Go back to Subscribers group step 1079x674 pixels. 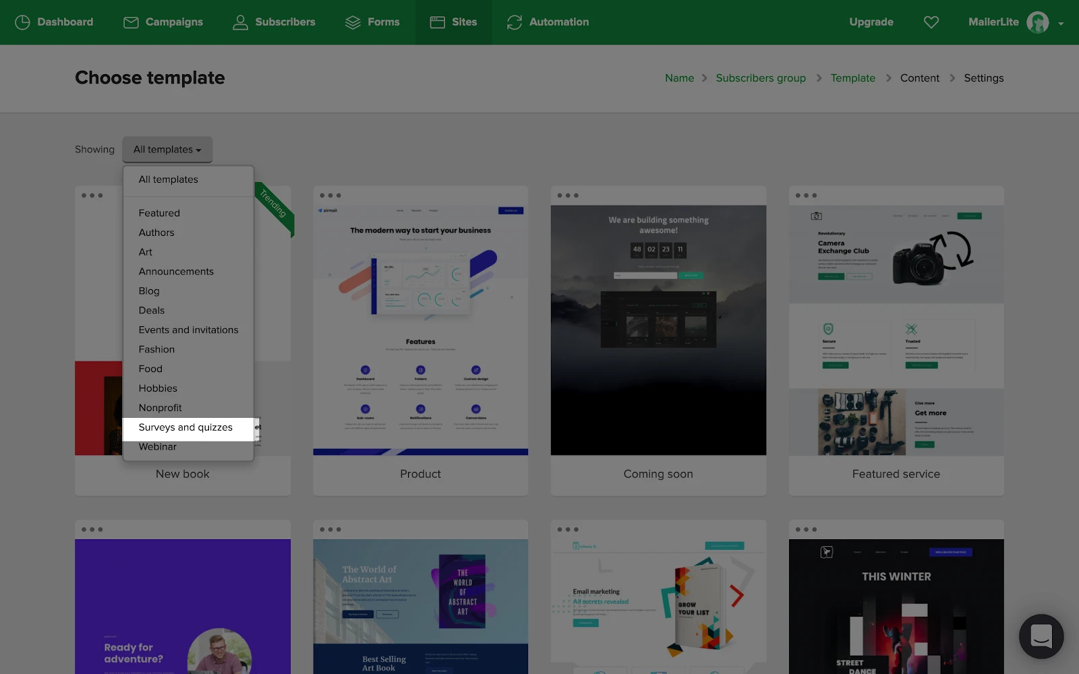[761, 78]
